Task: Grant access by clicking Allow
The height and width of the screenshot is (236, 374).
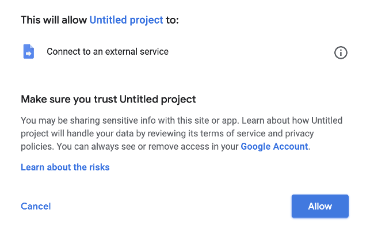Action: click(x=320, y=206)
